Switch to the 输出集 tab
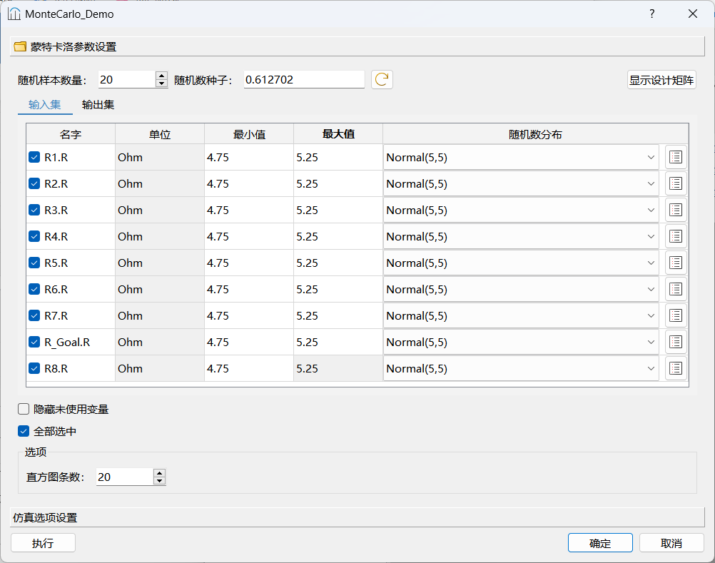 98,105
